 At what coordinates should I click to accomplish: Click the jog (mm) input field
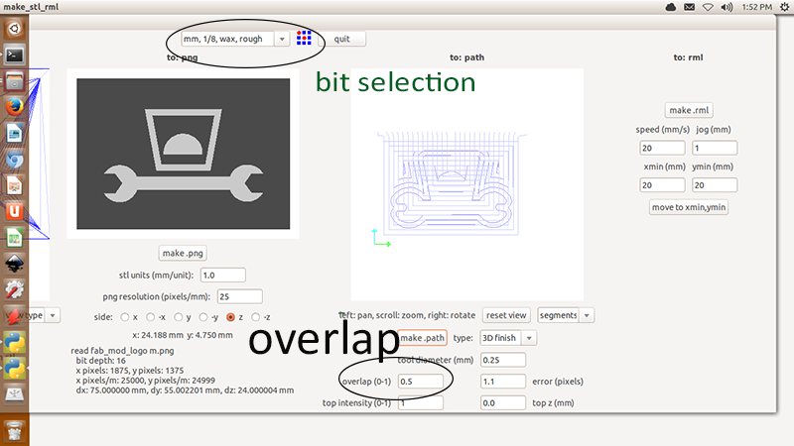coord(715,148)
